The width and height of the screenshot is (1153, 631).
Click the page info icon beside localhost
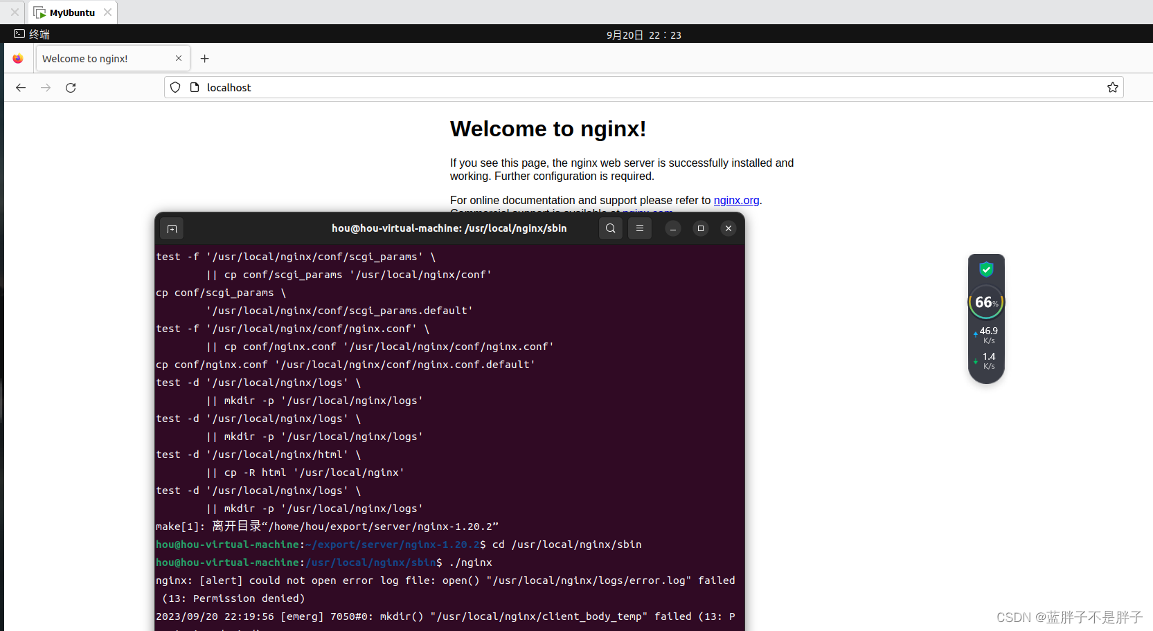coord(195,87)
